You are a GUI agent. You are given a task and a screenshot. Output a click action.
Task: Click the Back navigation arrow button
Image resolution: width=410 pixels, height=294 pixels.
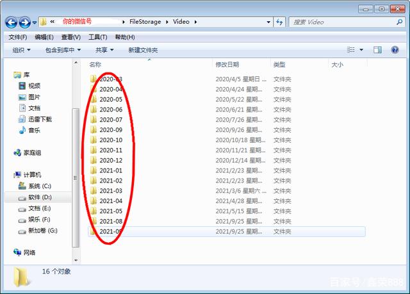coord(12,22)
